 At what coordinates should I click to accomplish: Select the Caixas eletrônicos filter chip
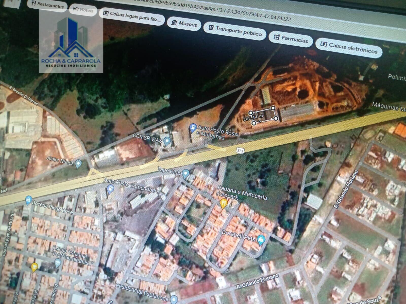click(x=349, y=48)
